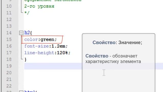Click the comment text '2-го уровня'
The width and height of the screenshot is (163, 92).
39,6
